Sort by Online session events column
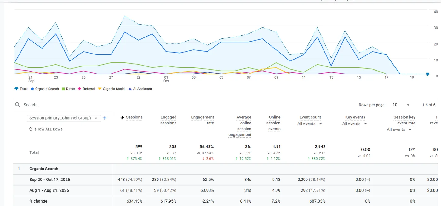 (x=273, y=123)
